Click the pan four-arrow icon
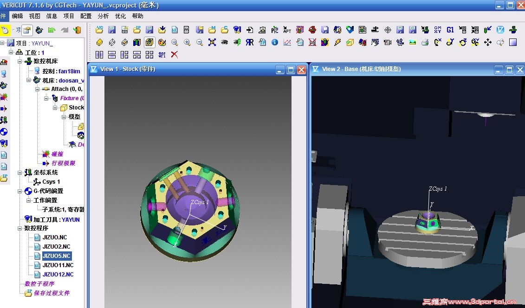Image resolution: width=525 pixels, height=308 pixels. click(488, 43)
